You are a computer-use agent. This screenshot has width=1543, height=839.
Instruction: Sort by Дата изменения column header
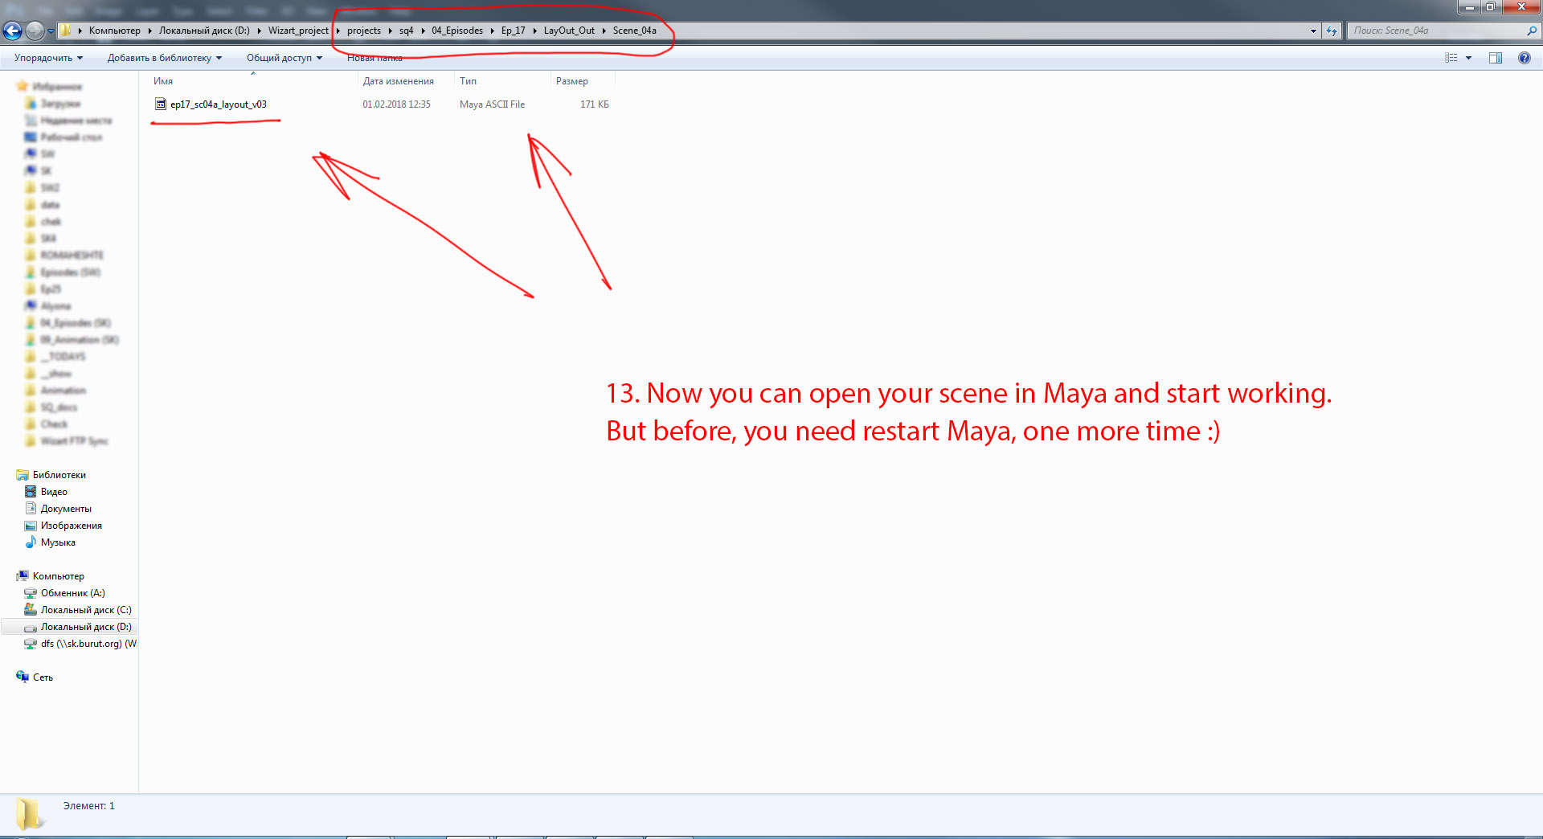click(399, 81)
